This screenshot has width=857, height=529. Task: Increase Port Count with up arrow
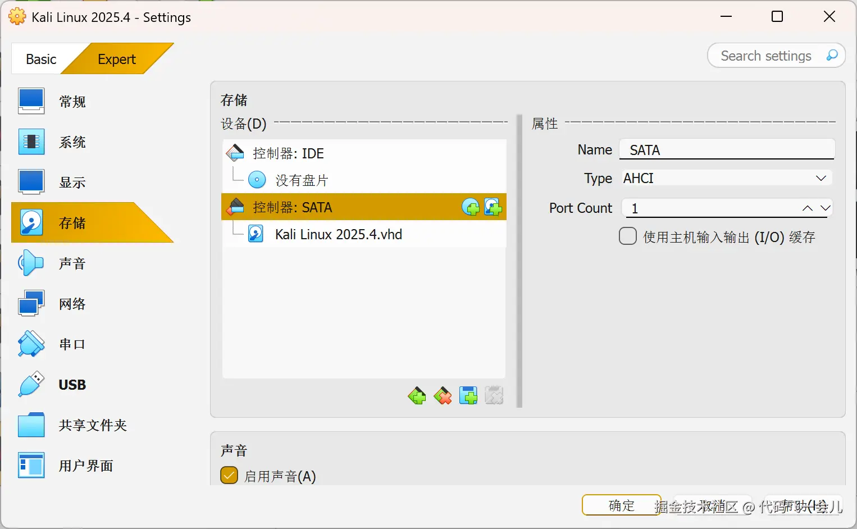tap(808, 208)
